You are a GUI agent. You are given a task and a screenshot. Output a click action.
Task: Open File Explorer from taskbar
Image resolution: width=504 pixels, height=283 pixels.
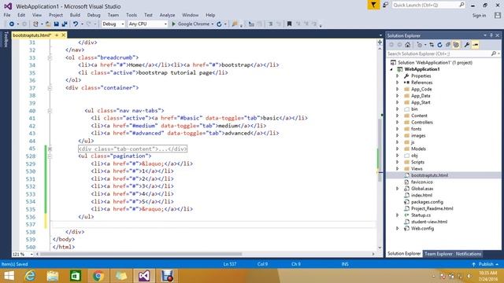coord(53,276)
